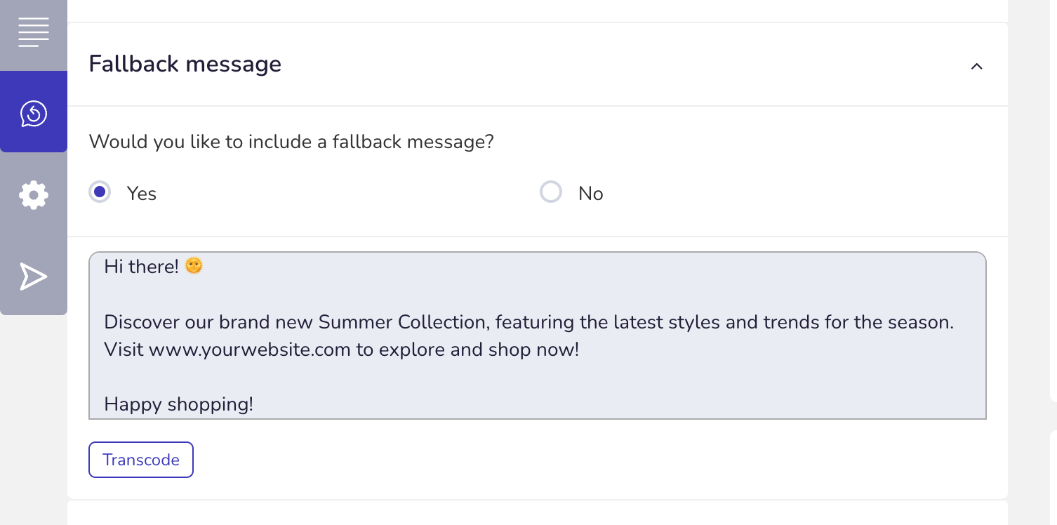The width and height of the screenshot is (1057, 525).
Task: Open the text lines content sidebar icon
Action: 34,33
